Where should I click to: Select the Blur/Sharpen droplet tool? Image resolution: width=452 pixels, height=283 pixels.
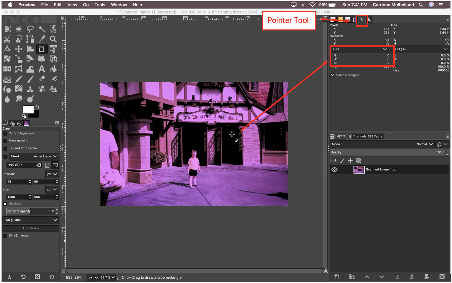point(7,99)
